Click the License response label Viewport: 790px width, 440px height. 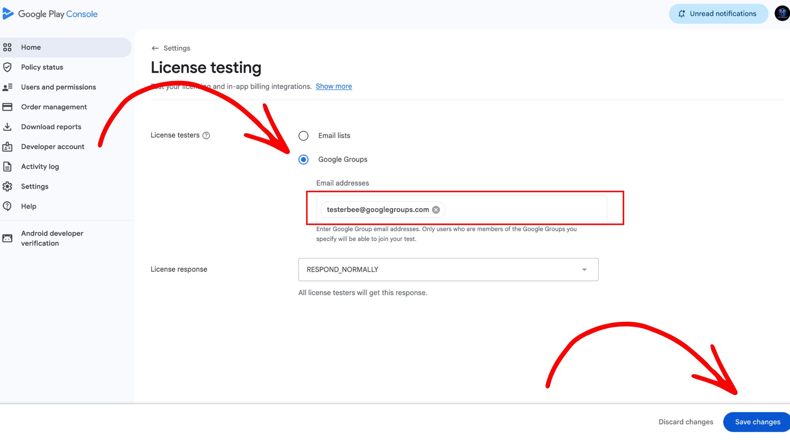179,269
